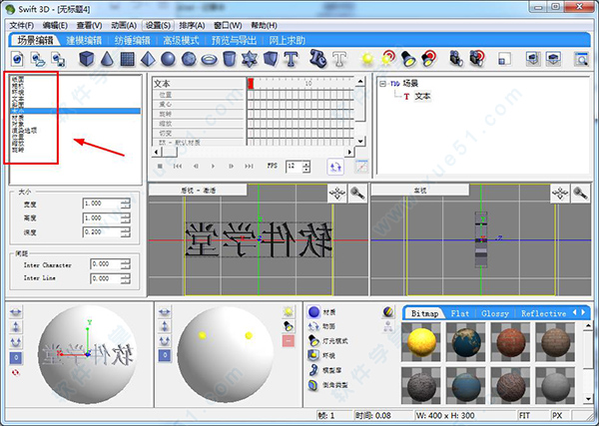
Task: Open front viewport view selector
Action: point(198,191)
